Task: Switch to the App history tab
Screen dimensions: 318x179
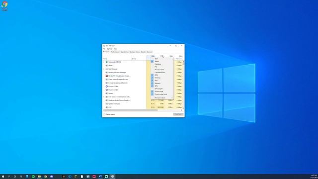Action: click(x=125, y=52)
